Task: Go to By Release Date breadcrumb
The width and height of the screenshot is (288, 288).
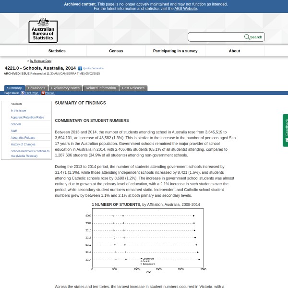Action: [x=40, y=61]
